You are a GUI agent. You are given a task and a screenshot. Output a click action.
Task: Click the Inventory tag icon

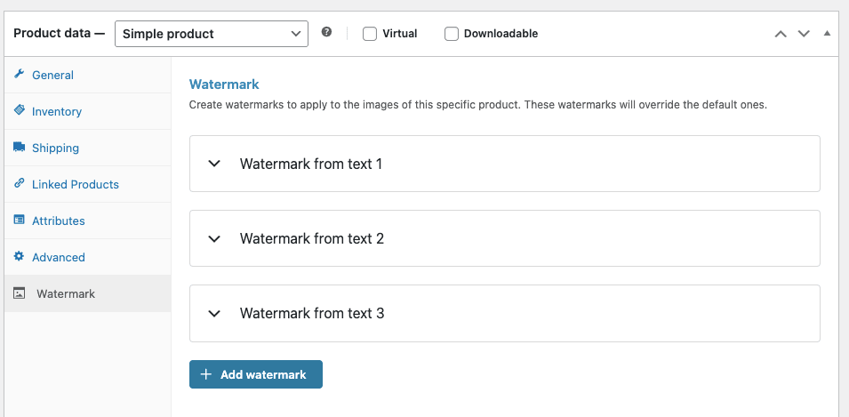(x=20, y=110)
